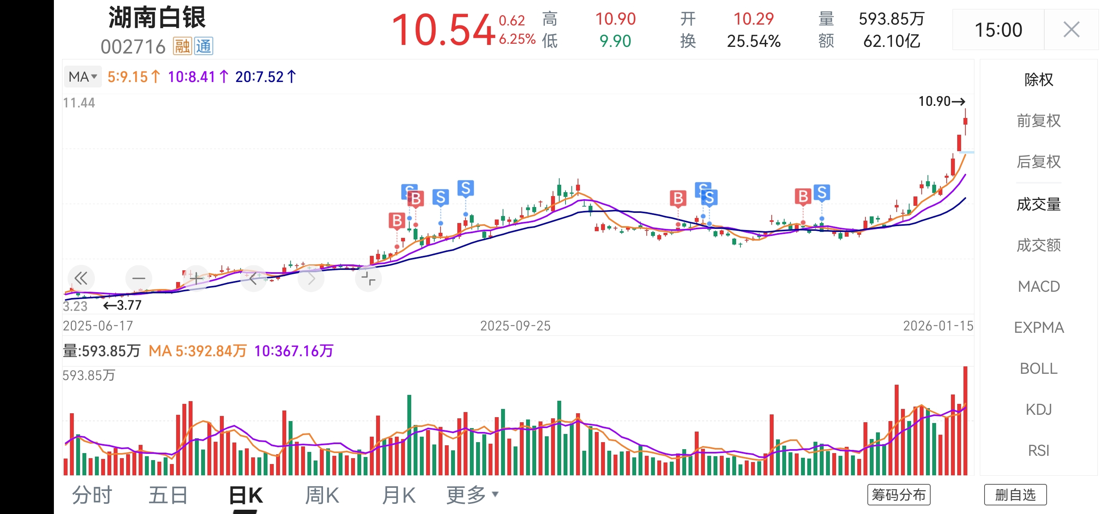Viewport: 1106px width, 514px height.
Task: Close the chart with X icon
Action: click(x=1071, y=30)
